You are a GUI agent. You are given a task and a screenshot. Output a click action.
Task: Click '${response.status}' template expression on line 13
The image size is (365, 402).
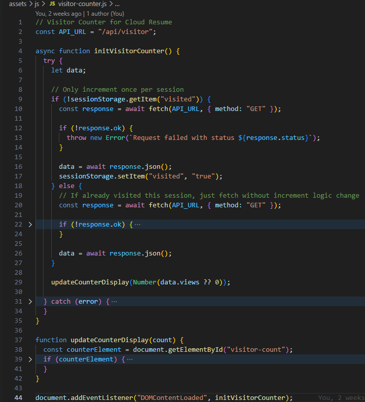click(x=273, y=138)
